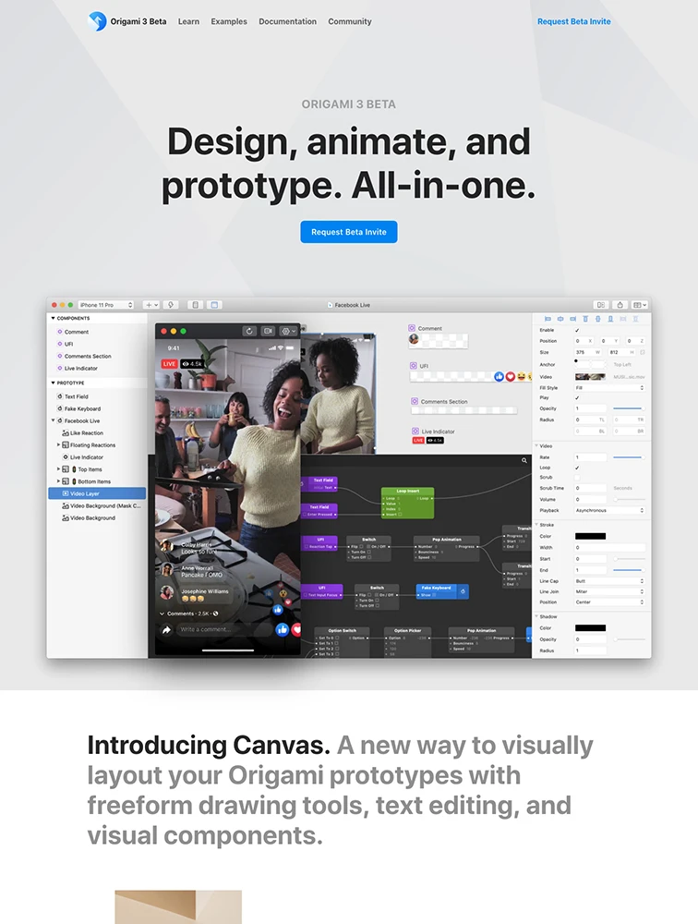Select the blue Fake Keyboard patch
Image resolution: width=698 pixels, height=924 pixels.
(442, 591)
